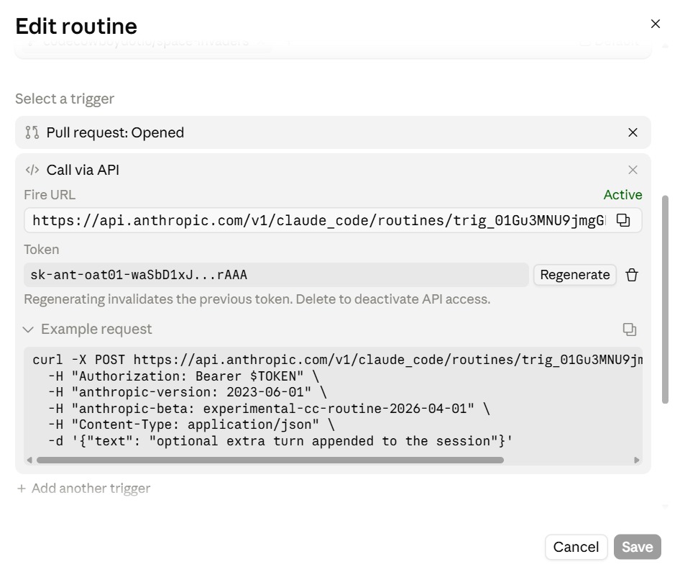Click the horizontal scrollbar under curl example
680x572 pixels.
[x=270, y=460]
